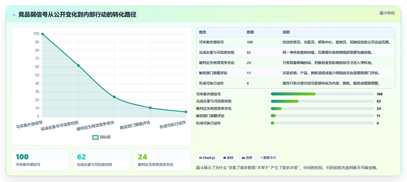
Task: Click table value 62
Action: coord(249,53)
